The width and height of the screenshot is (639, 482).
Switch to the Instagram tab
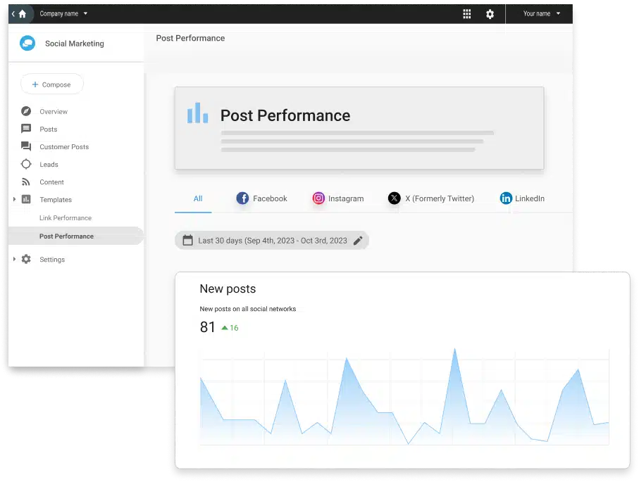(338, 198)
